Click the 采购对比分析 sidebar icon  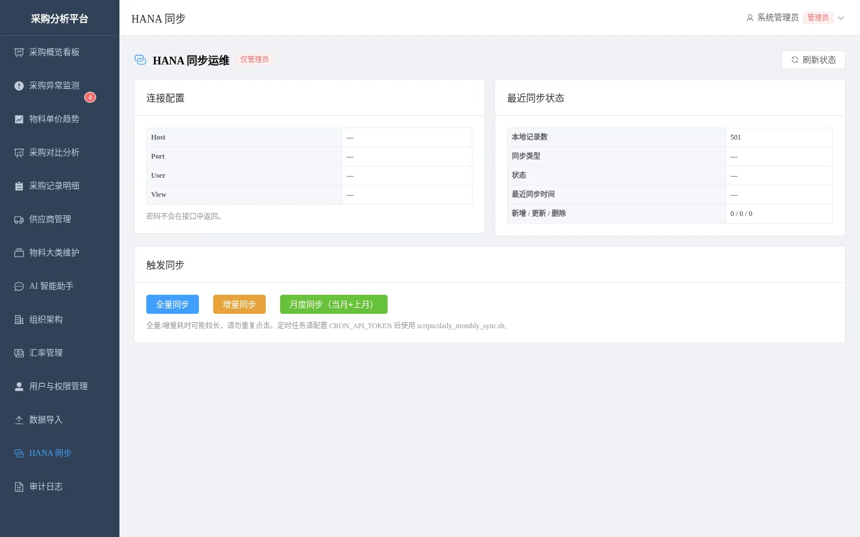click(x=19, y=153)
